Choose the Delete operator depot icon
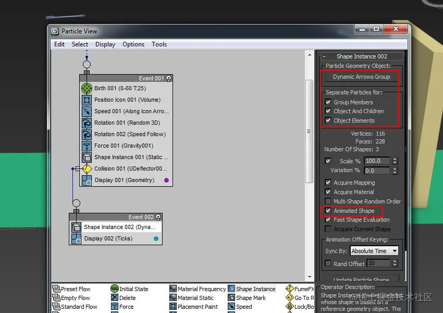 (x=115, y=298)
